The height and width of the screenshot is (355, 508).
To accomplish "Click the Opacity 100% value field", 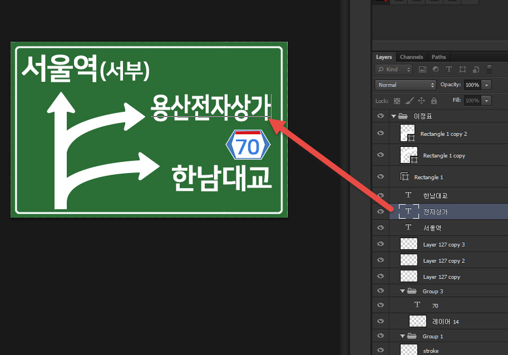I will (x=473, y=85).
